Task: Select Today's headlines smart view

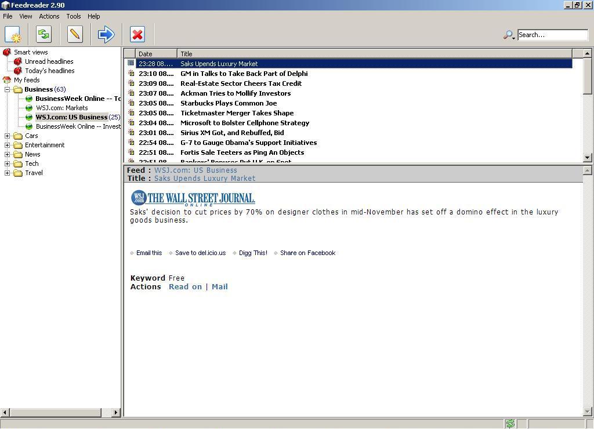Action: pyautogui.click(x=49, y=70)
